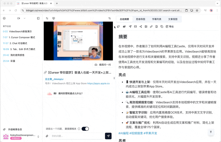Expand the account switcher chevron
Viewport: 221px width, 142px height.
38,137
